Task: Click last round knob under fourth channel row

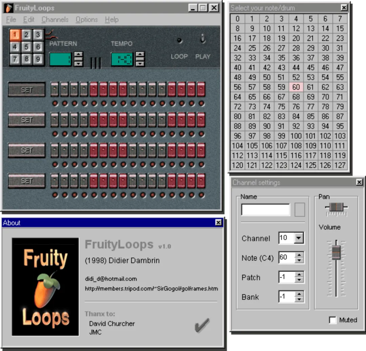Action: pos(201,195)
